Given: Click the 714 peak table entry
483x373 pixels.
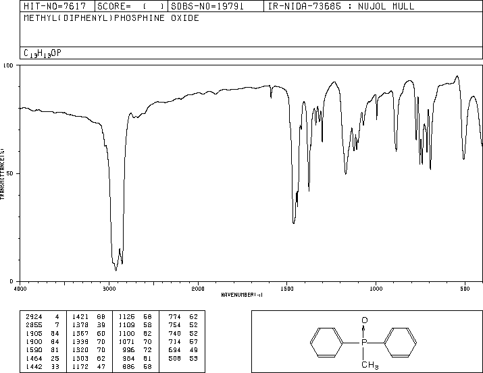Looking at the screenshot, I should pyautogui.click(x=175, y=341).
